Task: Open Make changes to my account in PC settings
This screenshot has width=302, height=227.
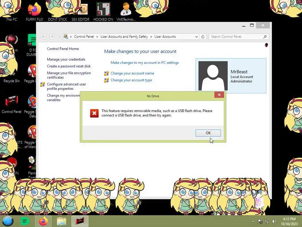Action: pyautogui.click(x=145, y=63)
